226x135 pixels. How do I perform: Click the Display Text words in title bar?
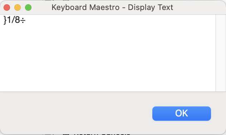point(151,7)
